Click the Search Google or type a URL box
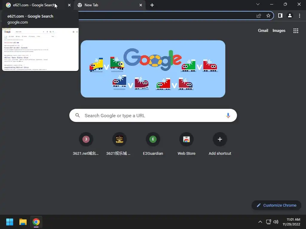 click(x=153, y=115)
